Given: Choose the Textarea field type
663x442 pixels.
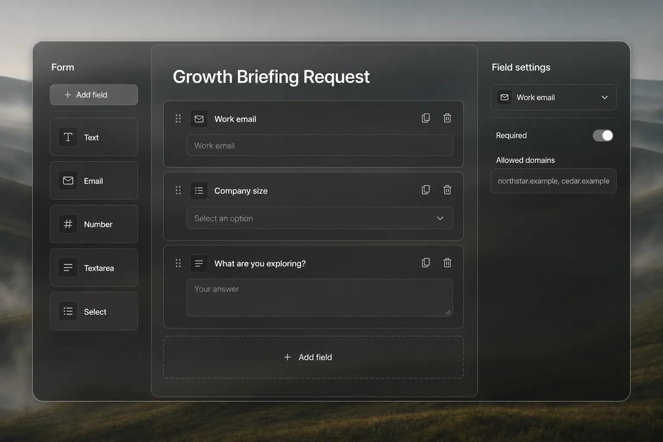Looking at the screenshot, I should [x=94, y=268].
